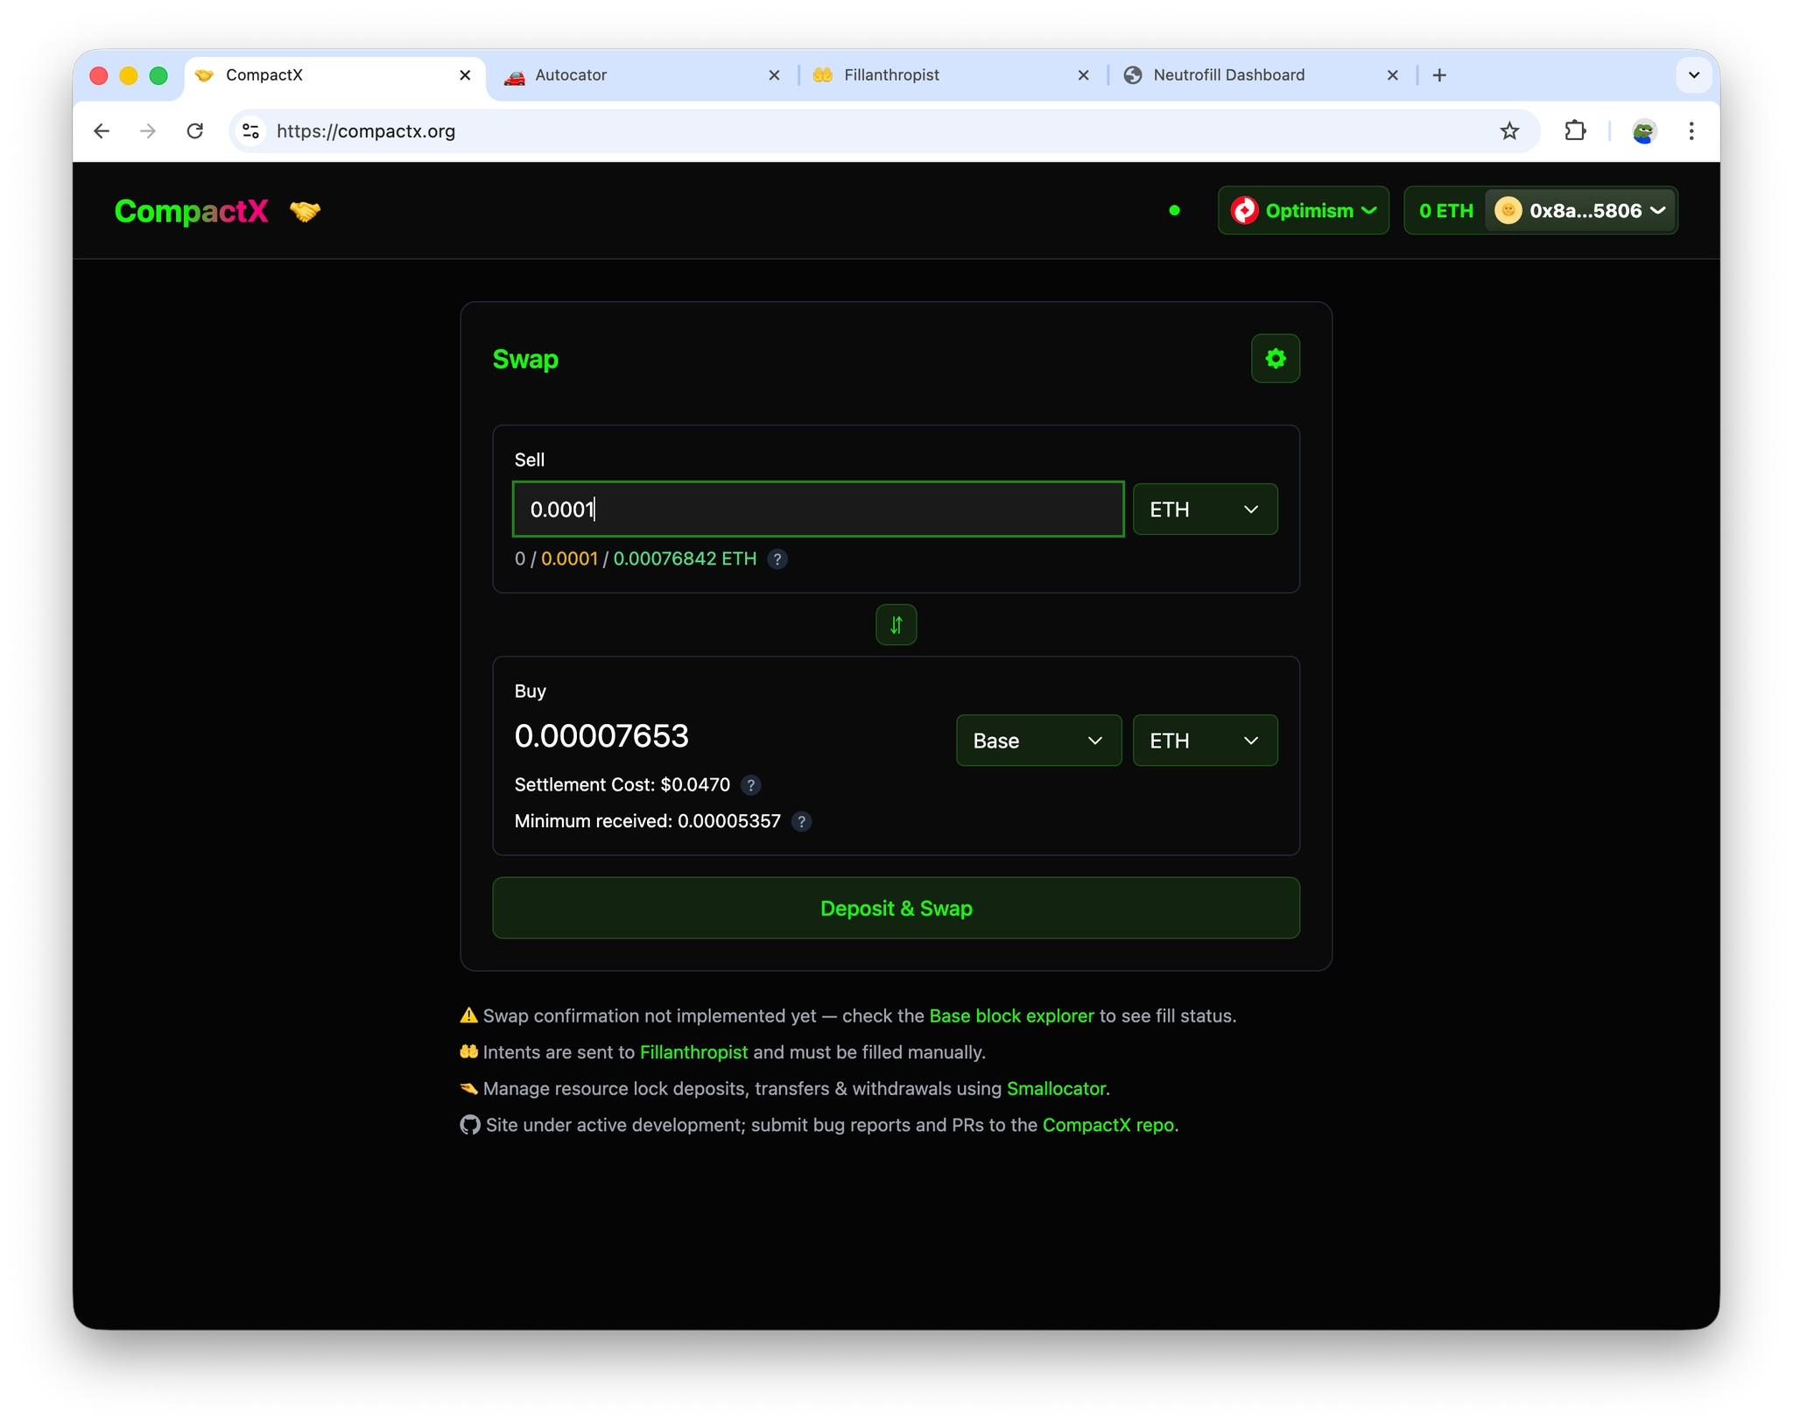Viewport: 1793px width, 1426px height.
Task: Open the Base block explorer link
Action: [1011, 1016]
